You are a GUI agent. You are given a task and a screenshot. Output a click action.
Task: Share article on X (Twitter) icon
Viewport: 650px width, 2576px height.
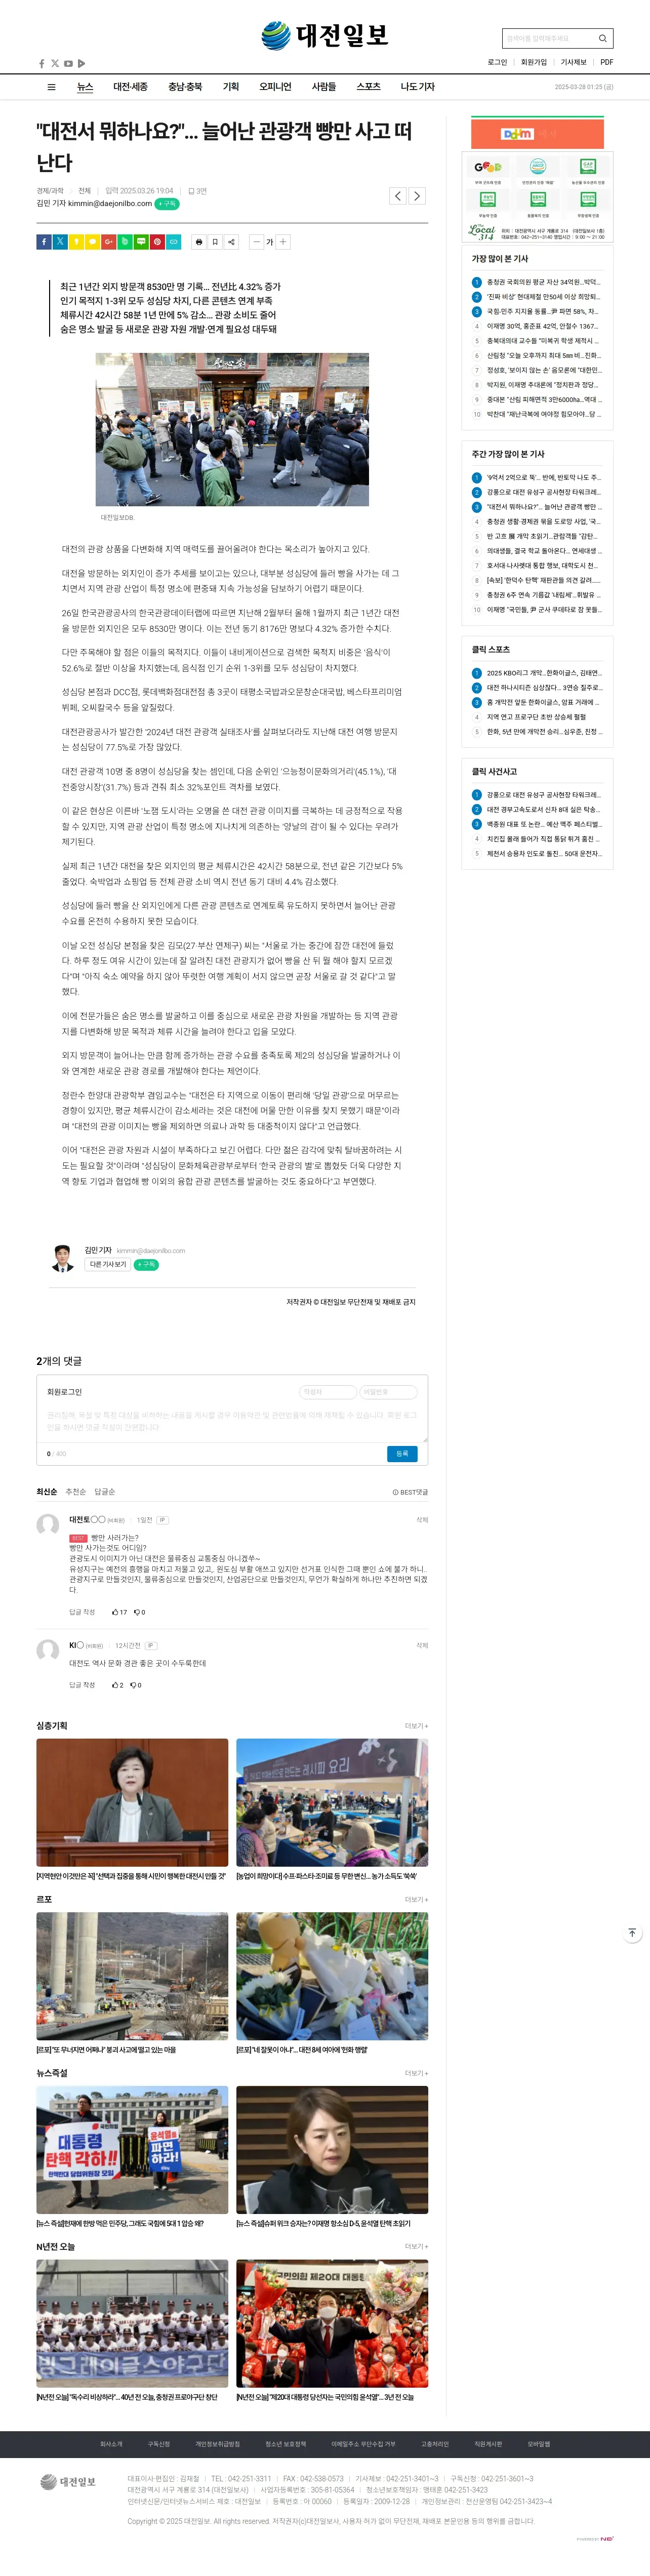tap(60, 241)
